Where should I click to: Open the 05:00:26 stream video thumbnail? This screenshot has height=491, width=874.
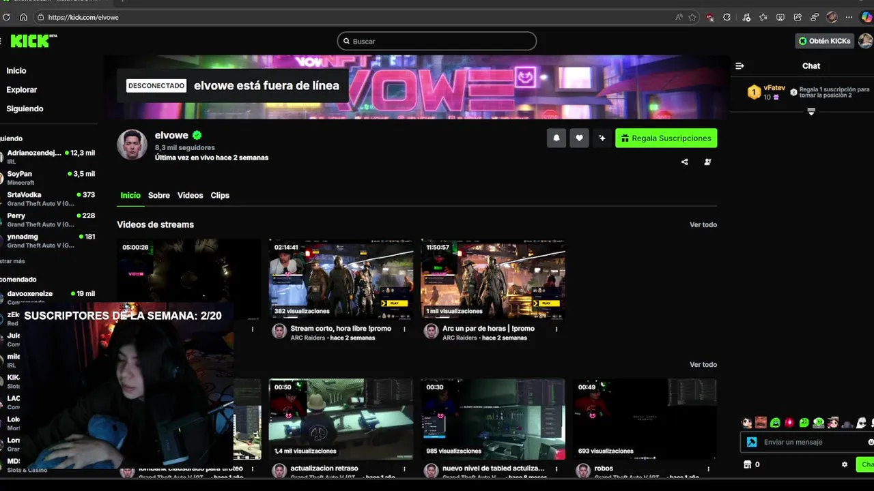coord(189,279)
